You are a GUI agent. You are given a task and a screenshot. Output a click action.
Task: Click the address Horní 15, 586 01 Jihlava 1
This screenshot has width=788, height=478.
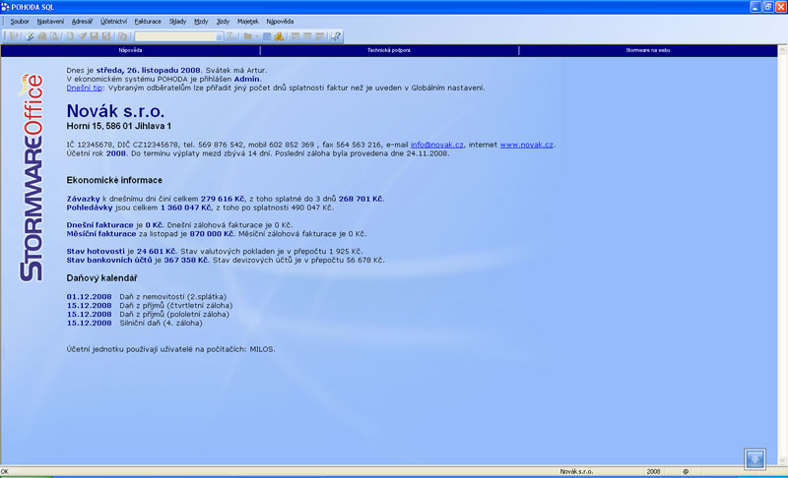pos(118,126)
